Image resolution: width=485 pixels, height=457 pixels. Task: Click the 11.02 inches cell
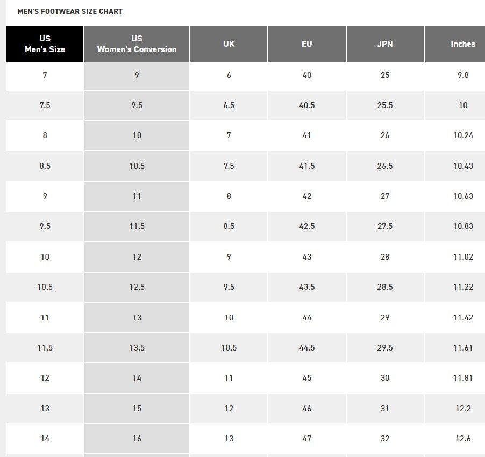[462, 257]
